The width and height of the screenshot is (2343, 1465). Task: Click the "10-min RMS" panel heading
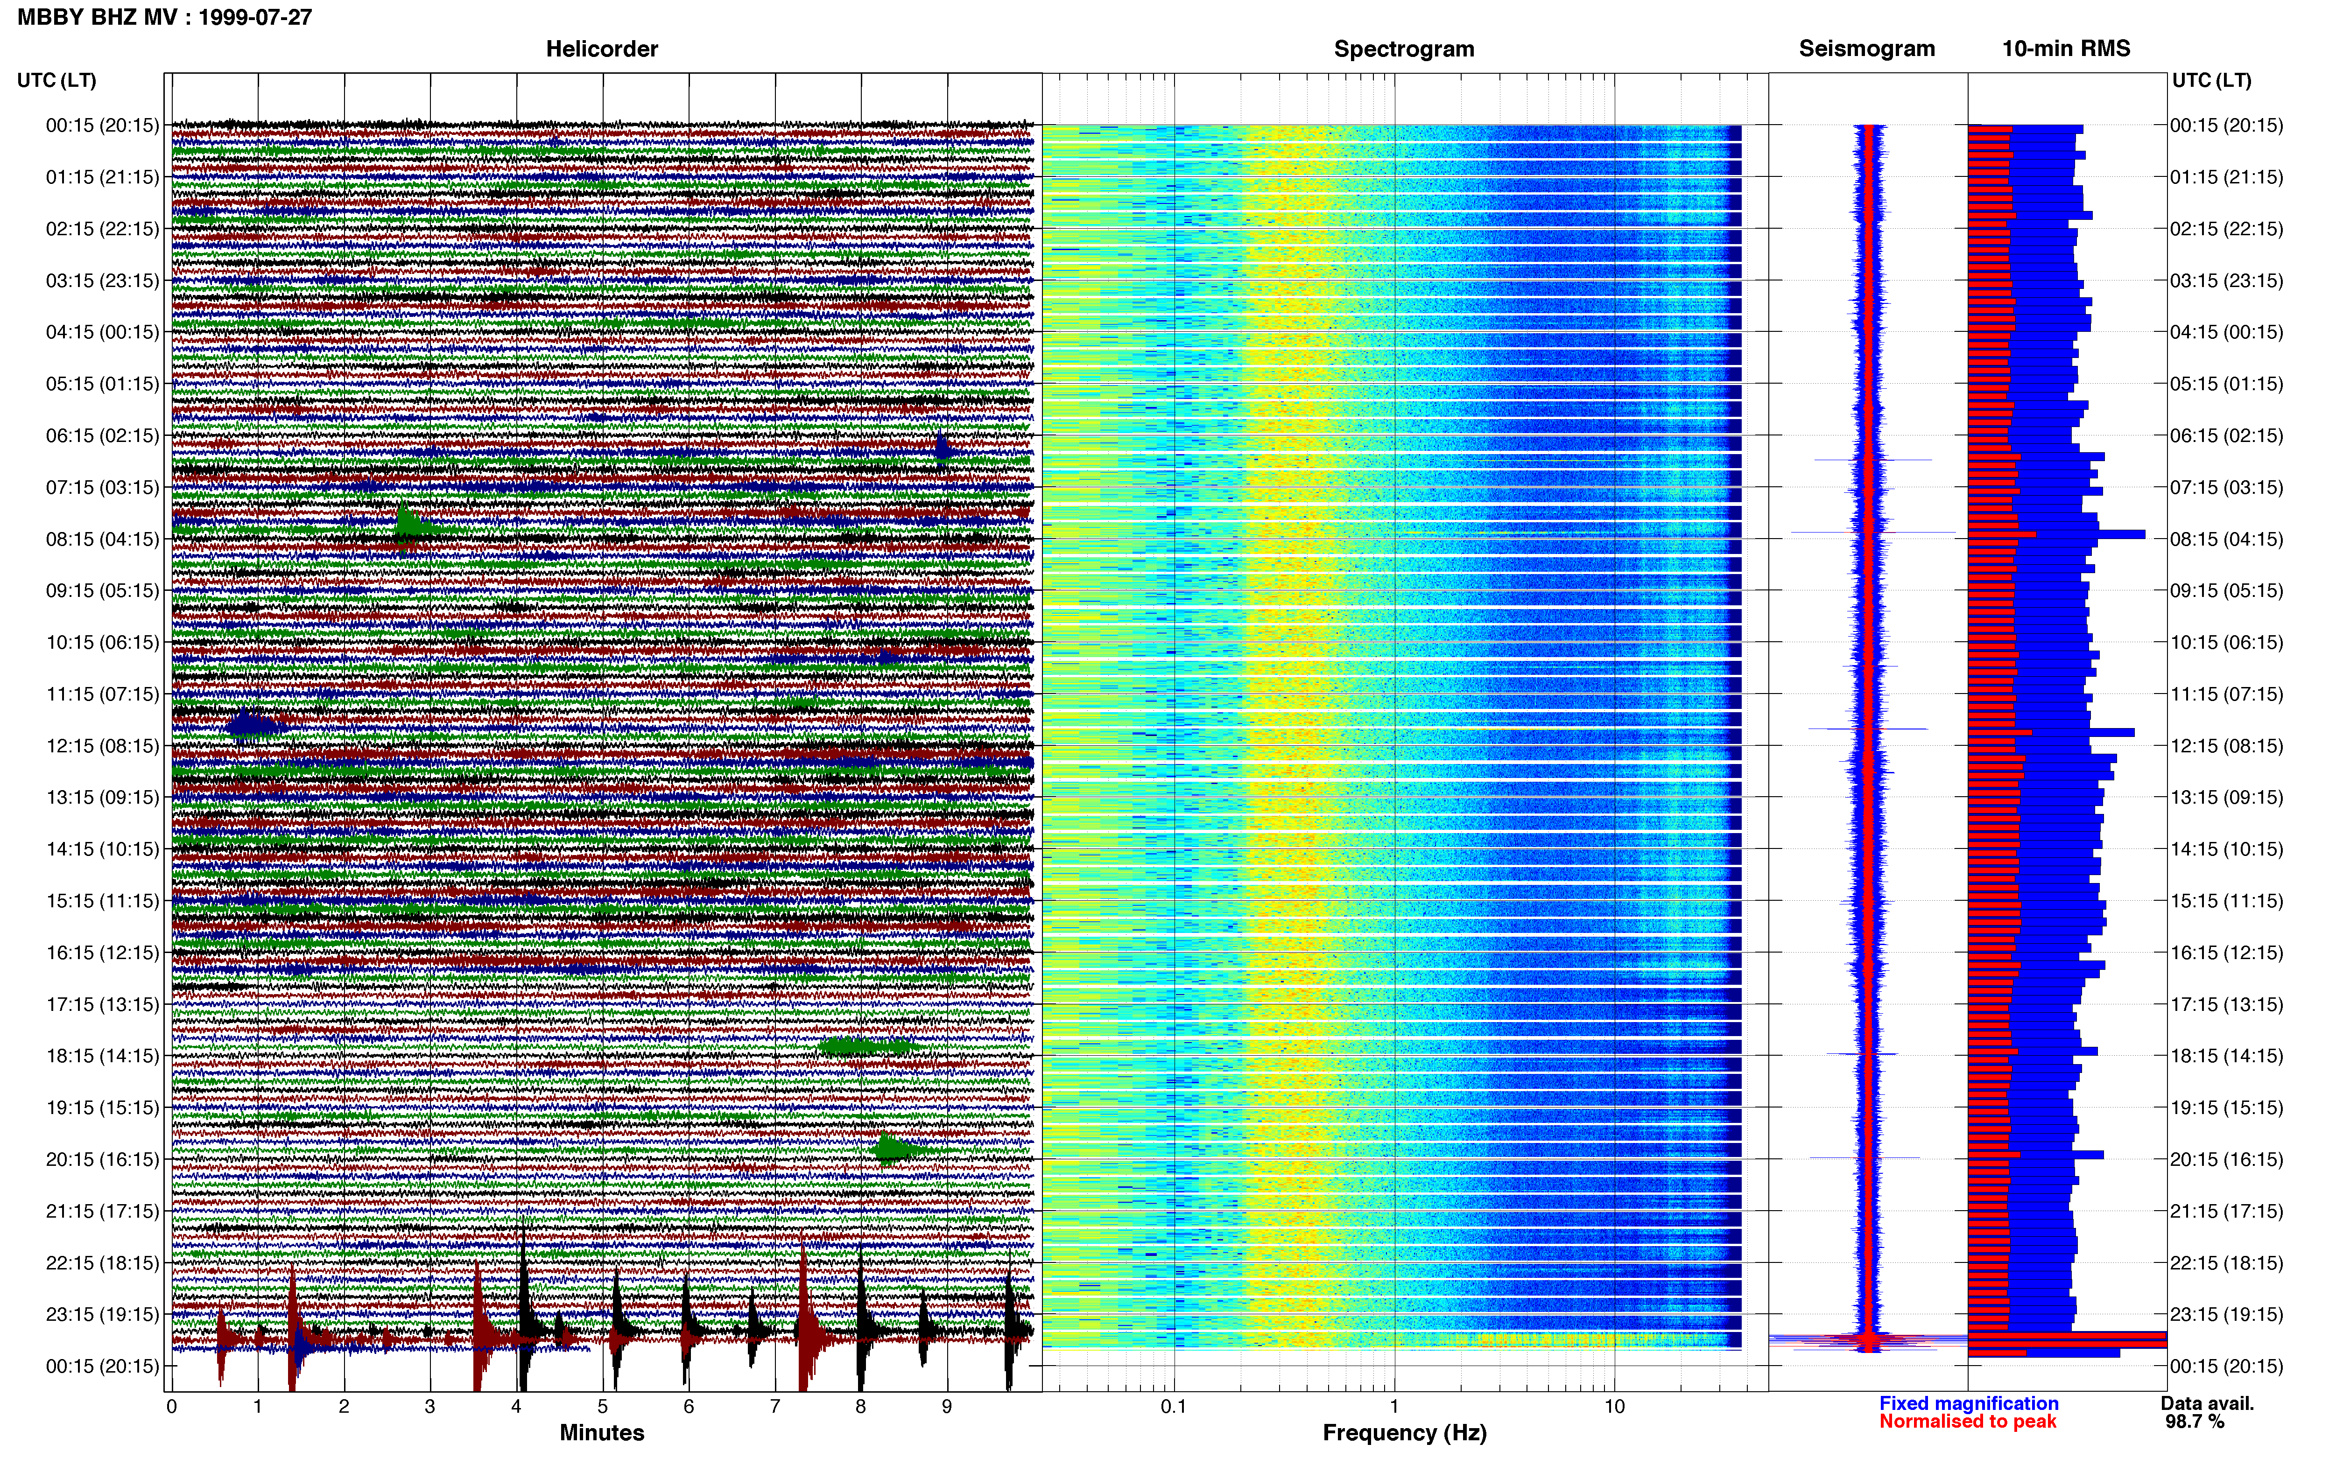pyautogui.click(x=2066, y=49)
